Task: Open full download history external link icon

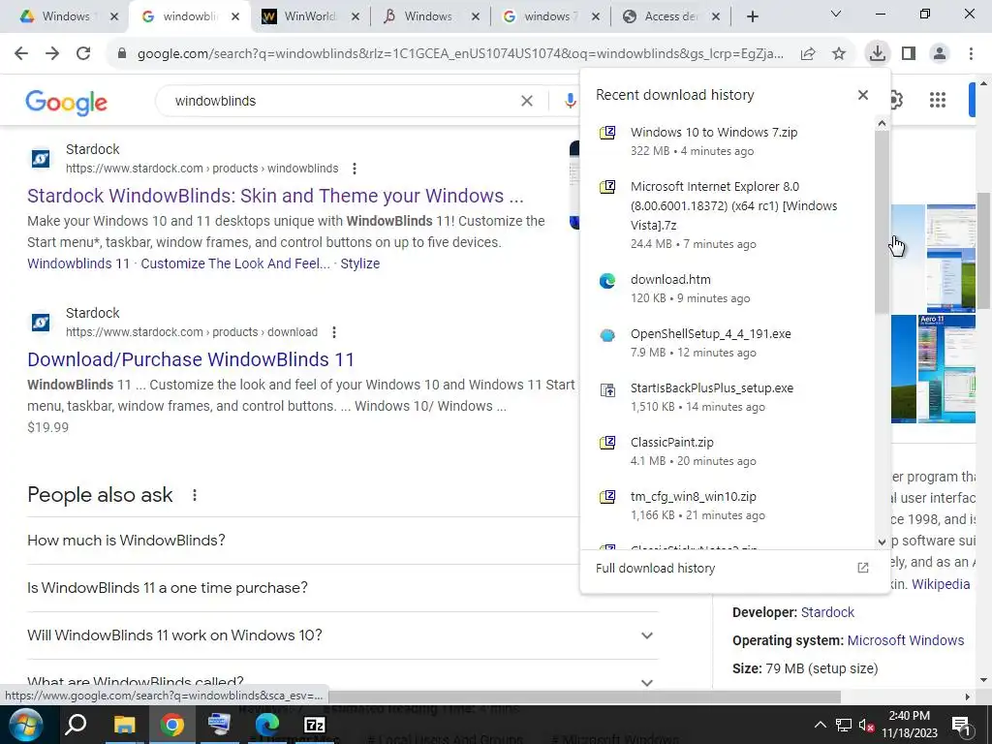Action: (863, 568)
